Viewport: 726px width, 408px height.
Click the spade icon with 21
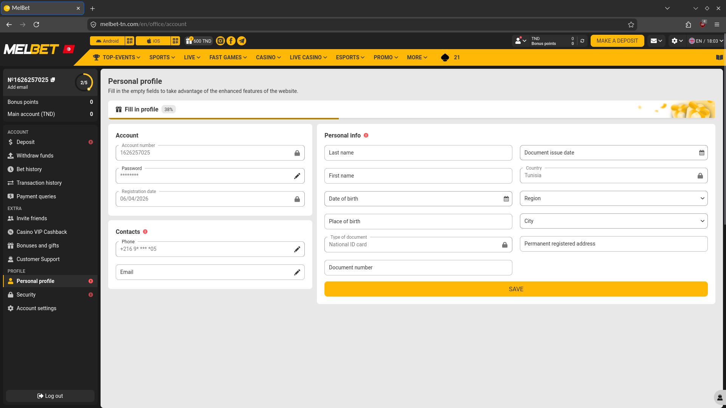click(450, 57)
